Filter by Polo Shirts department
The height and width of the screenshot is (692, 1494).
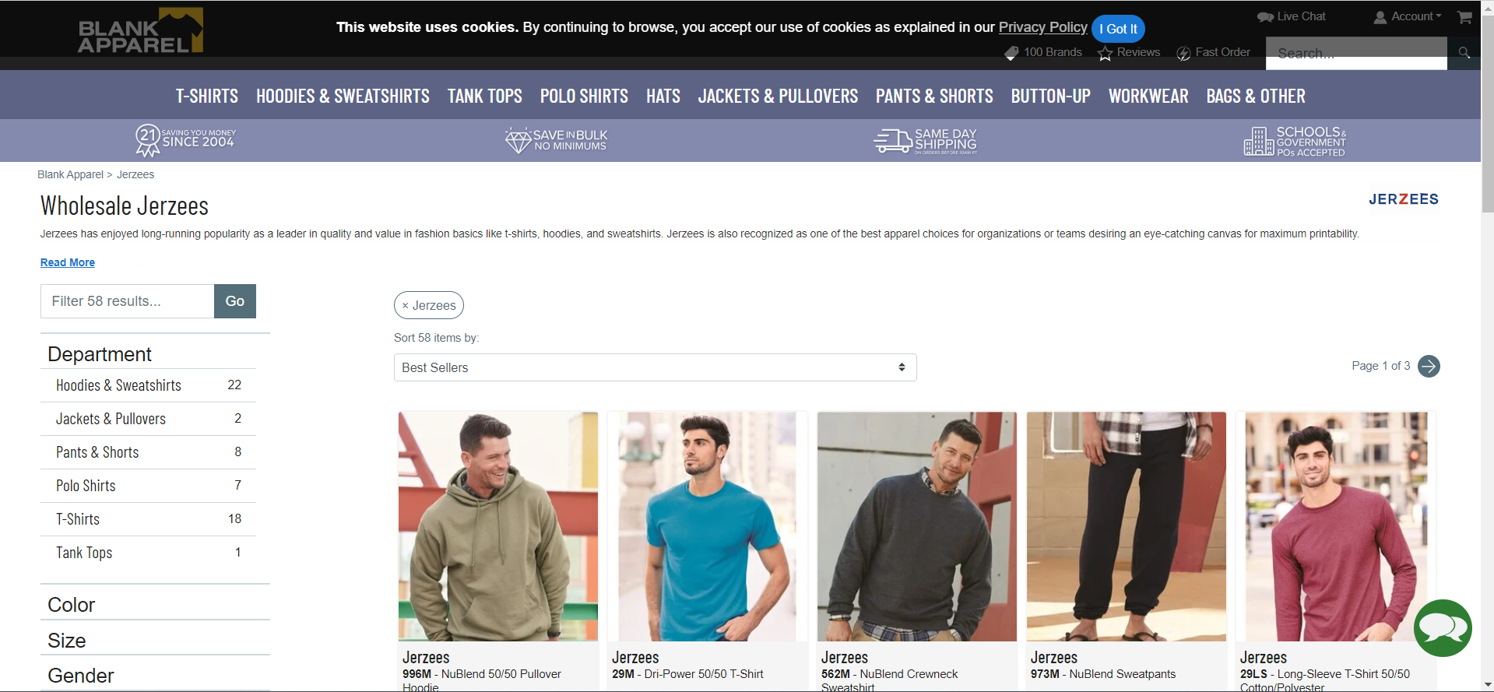tap(148, 486)
